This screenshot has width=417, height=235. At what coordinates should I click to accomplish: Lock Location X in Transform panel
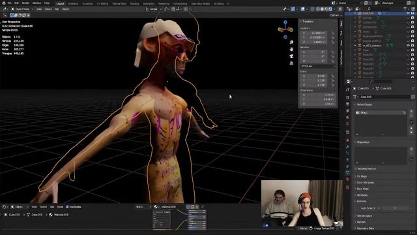tap(333, 33)
